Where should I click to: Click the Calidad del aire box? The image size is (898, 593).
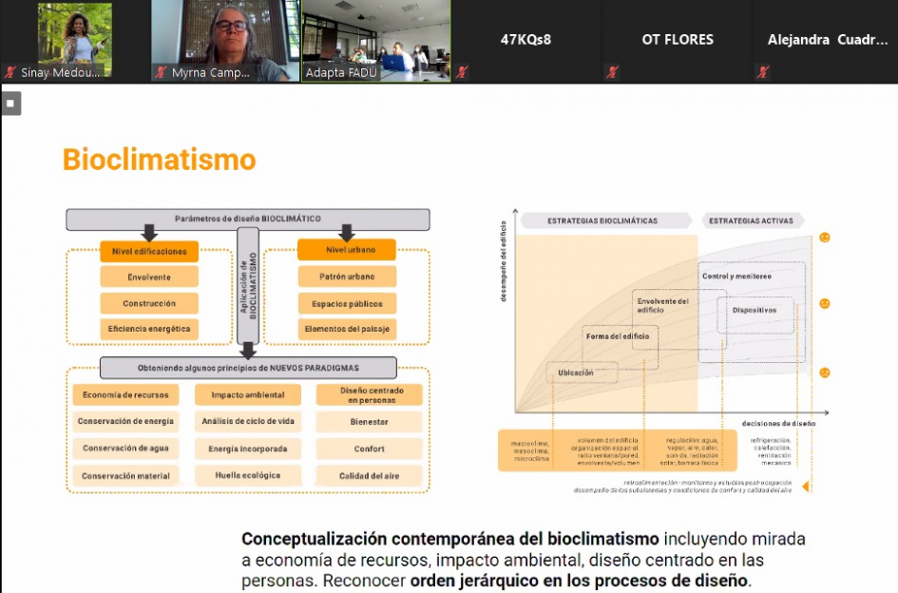pos(370,475)
